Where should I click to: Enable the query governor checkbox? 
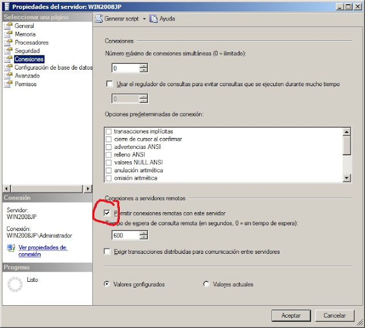pos(109,84)
